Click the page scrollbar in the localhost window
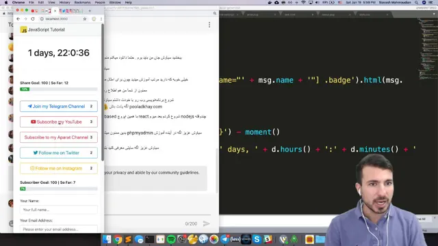 [x=103, y=92]
